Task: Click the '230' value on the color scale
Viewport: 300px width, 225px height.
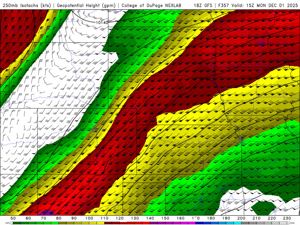Action: click(287, 218)
